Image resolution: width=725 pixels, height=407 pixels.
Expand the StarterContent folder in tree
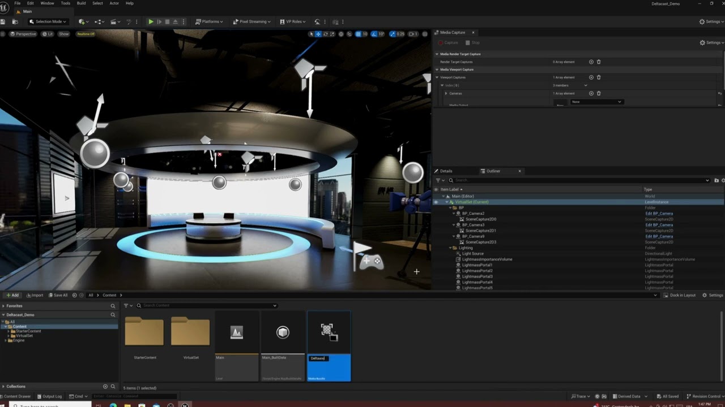[8, 331]
